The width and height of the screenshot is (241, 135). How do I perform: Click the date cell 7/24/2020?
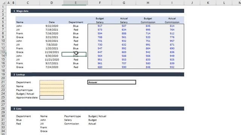click(x=52, y=67)
